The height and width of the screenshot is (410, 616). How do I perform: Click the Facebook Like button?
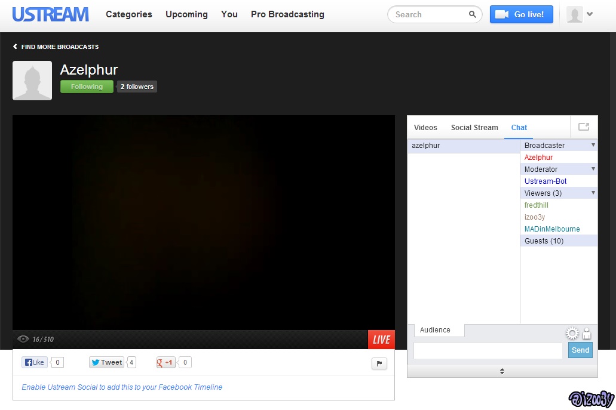tap(35, 362)
